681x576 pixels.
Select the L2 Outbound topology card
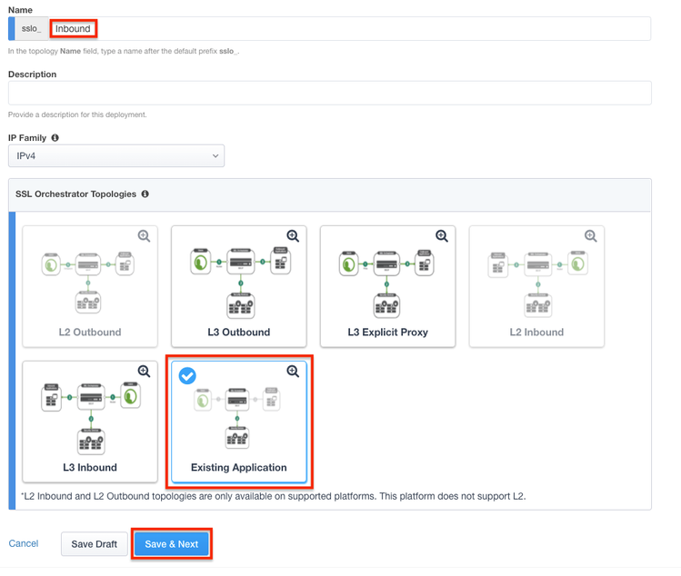point(90,286)
